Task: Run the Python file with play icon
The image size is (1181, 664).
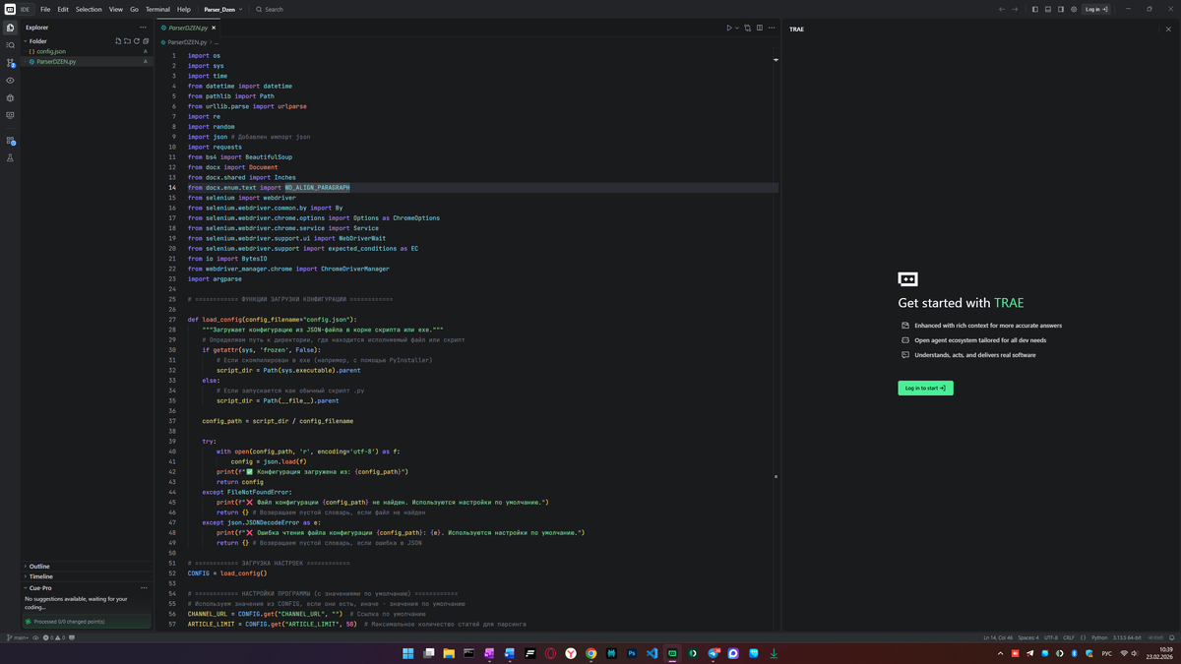Action: point(729,28)
